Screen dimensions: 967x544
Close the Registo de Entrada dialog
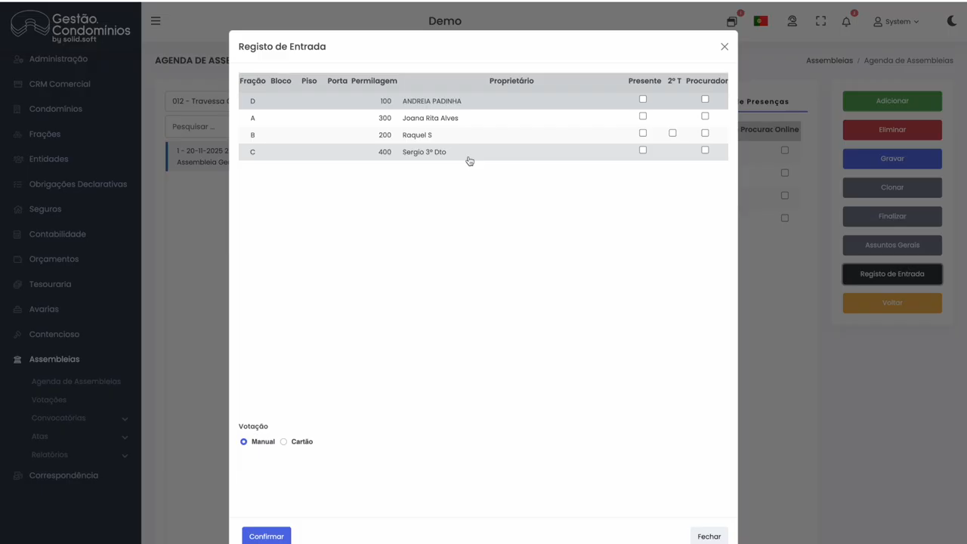tap(724, 47)
